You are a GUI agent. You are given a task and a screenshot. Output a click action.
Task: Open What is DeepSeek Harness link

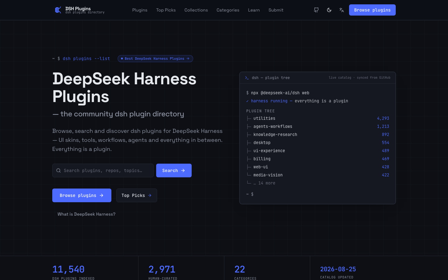86,214
